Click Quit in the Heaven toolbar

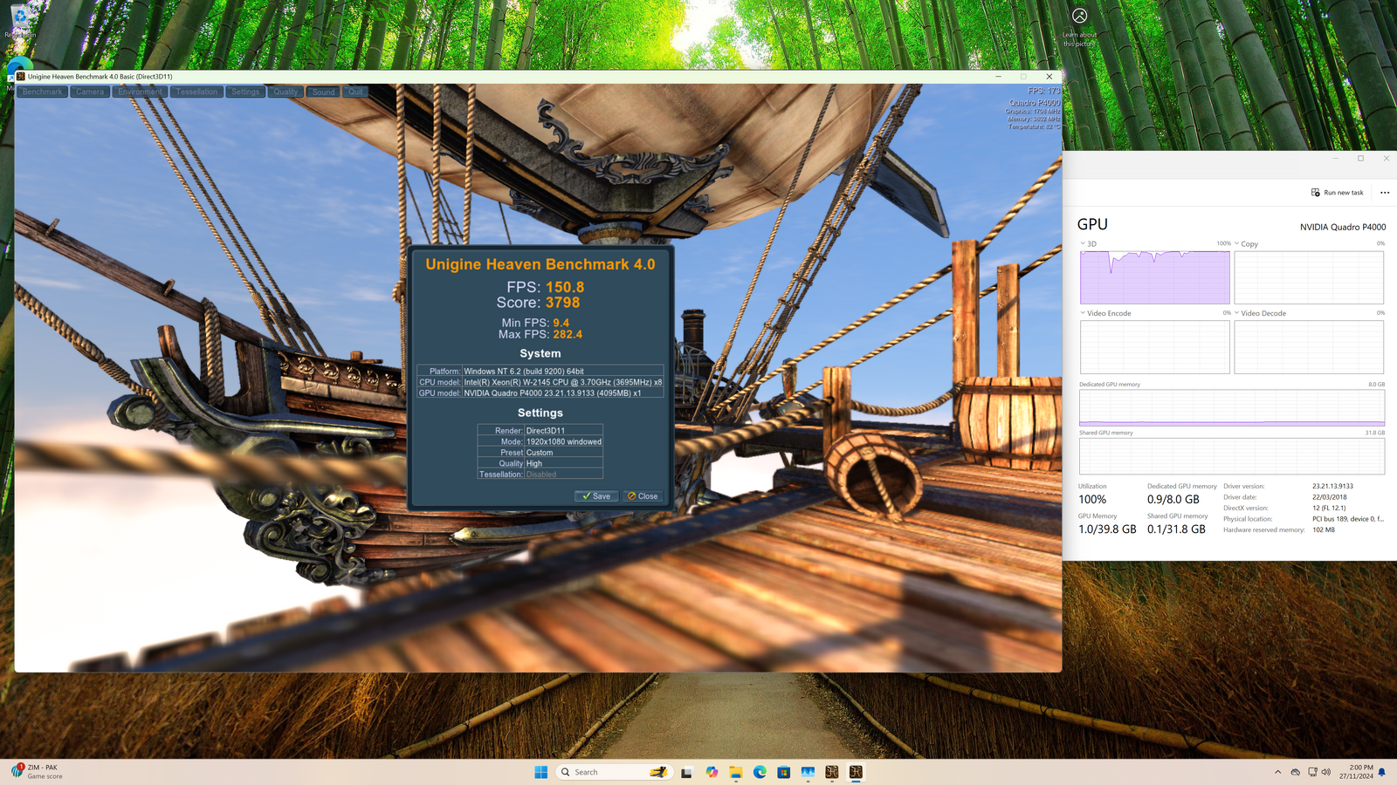click(x=355, y=92)
